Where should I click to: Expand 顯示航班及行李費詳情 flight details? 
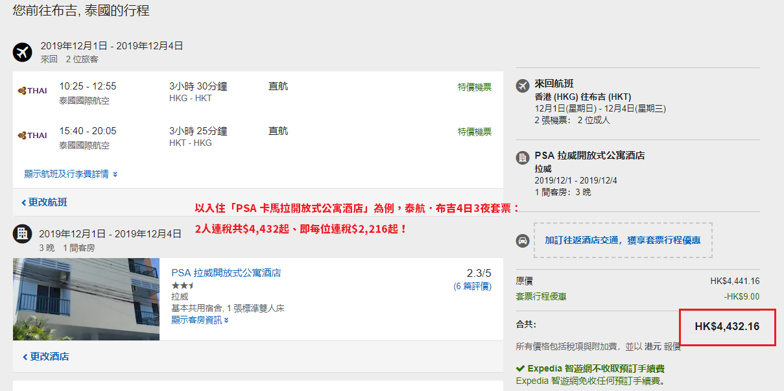[71, 174]
